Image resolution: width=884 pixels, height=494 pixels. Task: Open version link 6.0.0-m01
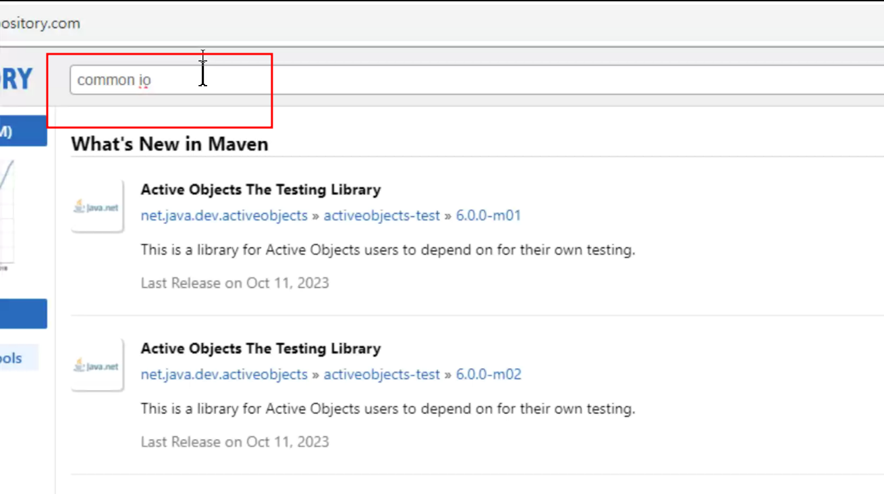[x=489, y=215]
